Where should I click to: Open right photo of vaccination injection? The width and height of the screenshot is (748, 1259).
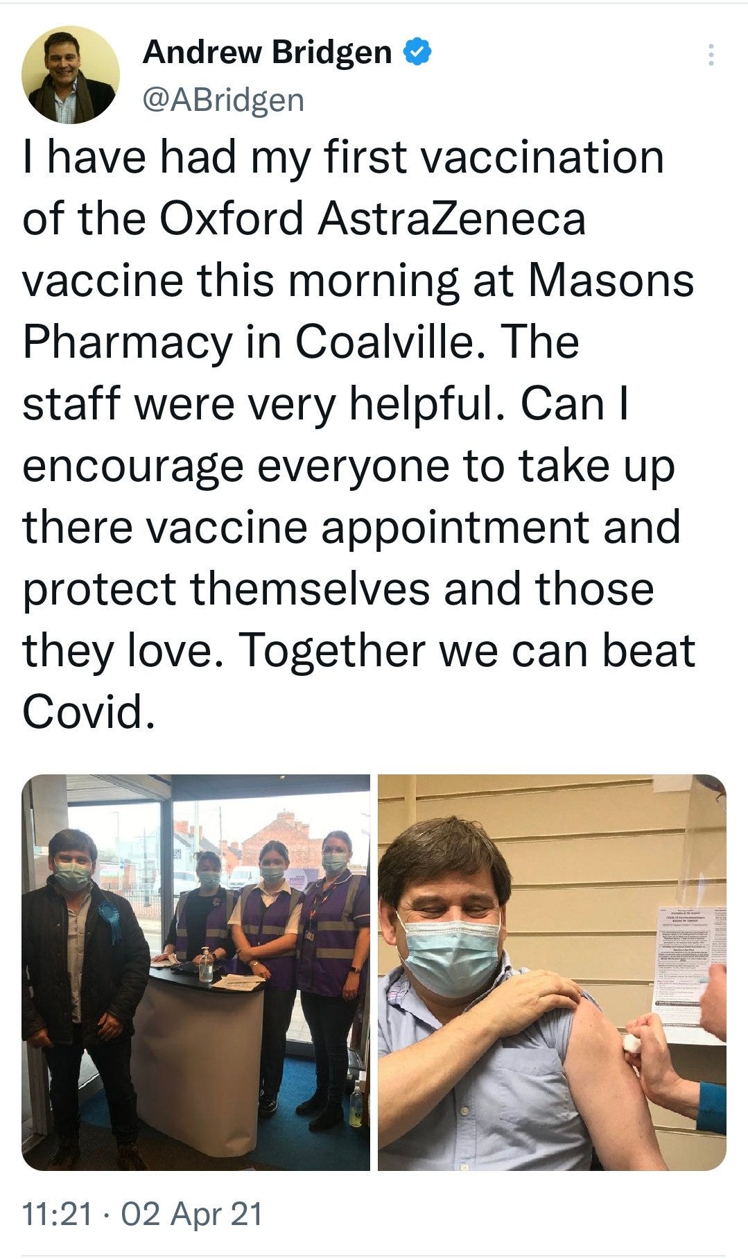(552, 973)
